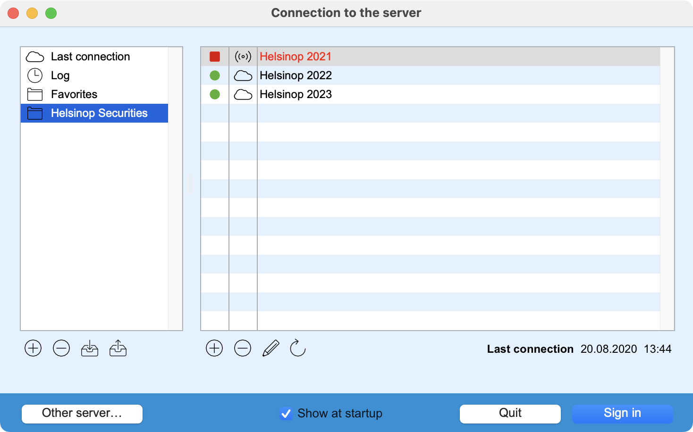Select the Favorites folder

coord(94,94)
